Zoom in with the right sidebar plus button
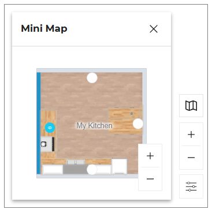The height and width of the screenshot is (213, 212). click(x=191, y=134)
